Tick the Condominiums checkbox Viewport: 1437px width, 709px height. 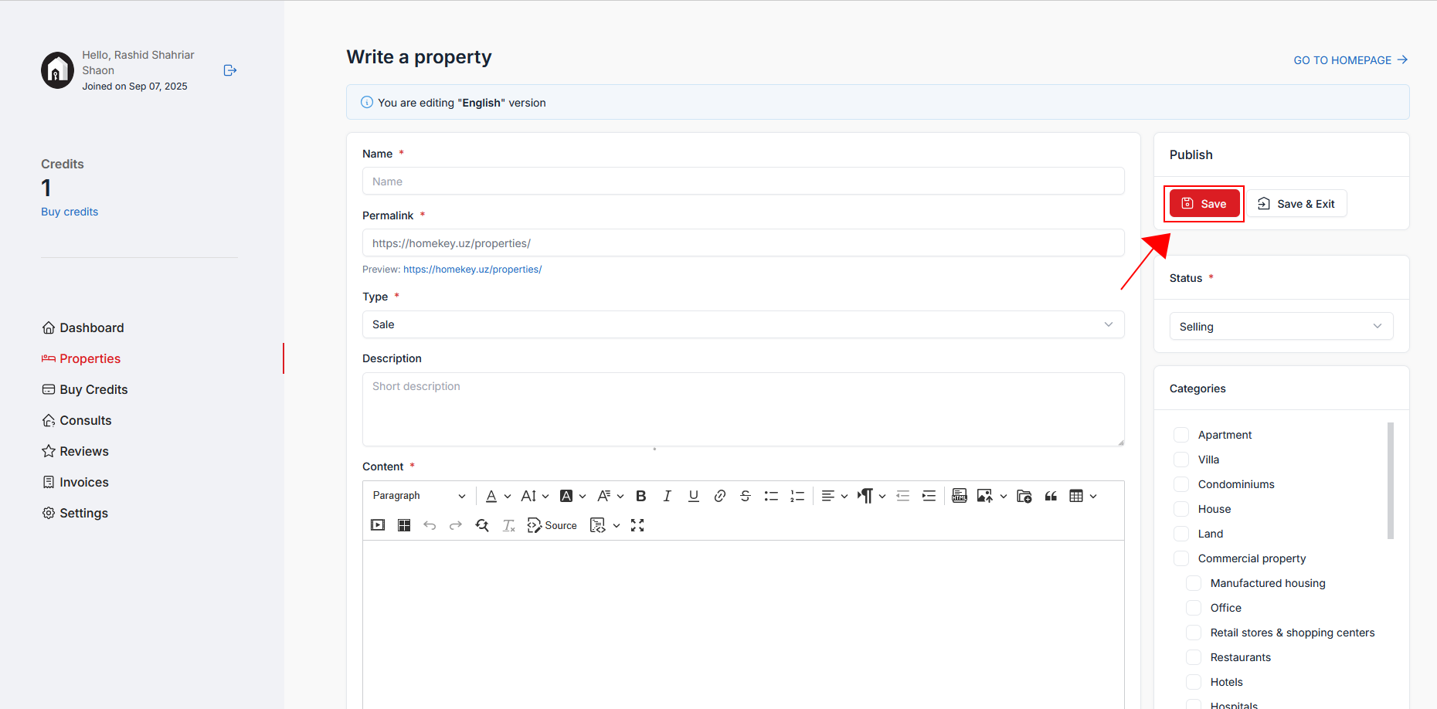pyautogui.click(x=1181, y=484)
